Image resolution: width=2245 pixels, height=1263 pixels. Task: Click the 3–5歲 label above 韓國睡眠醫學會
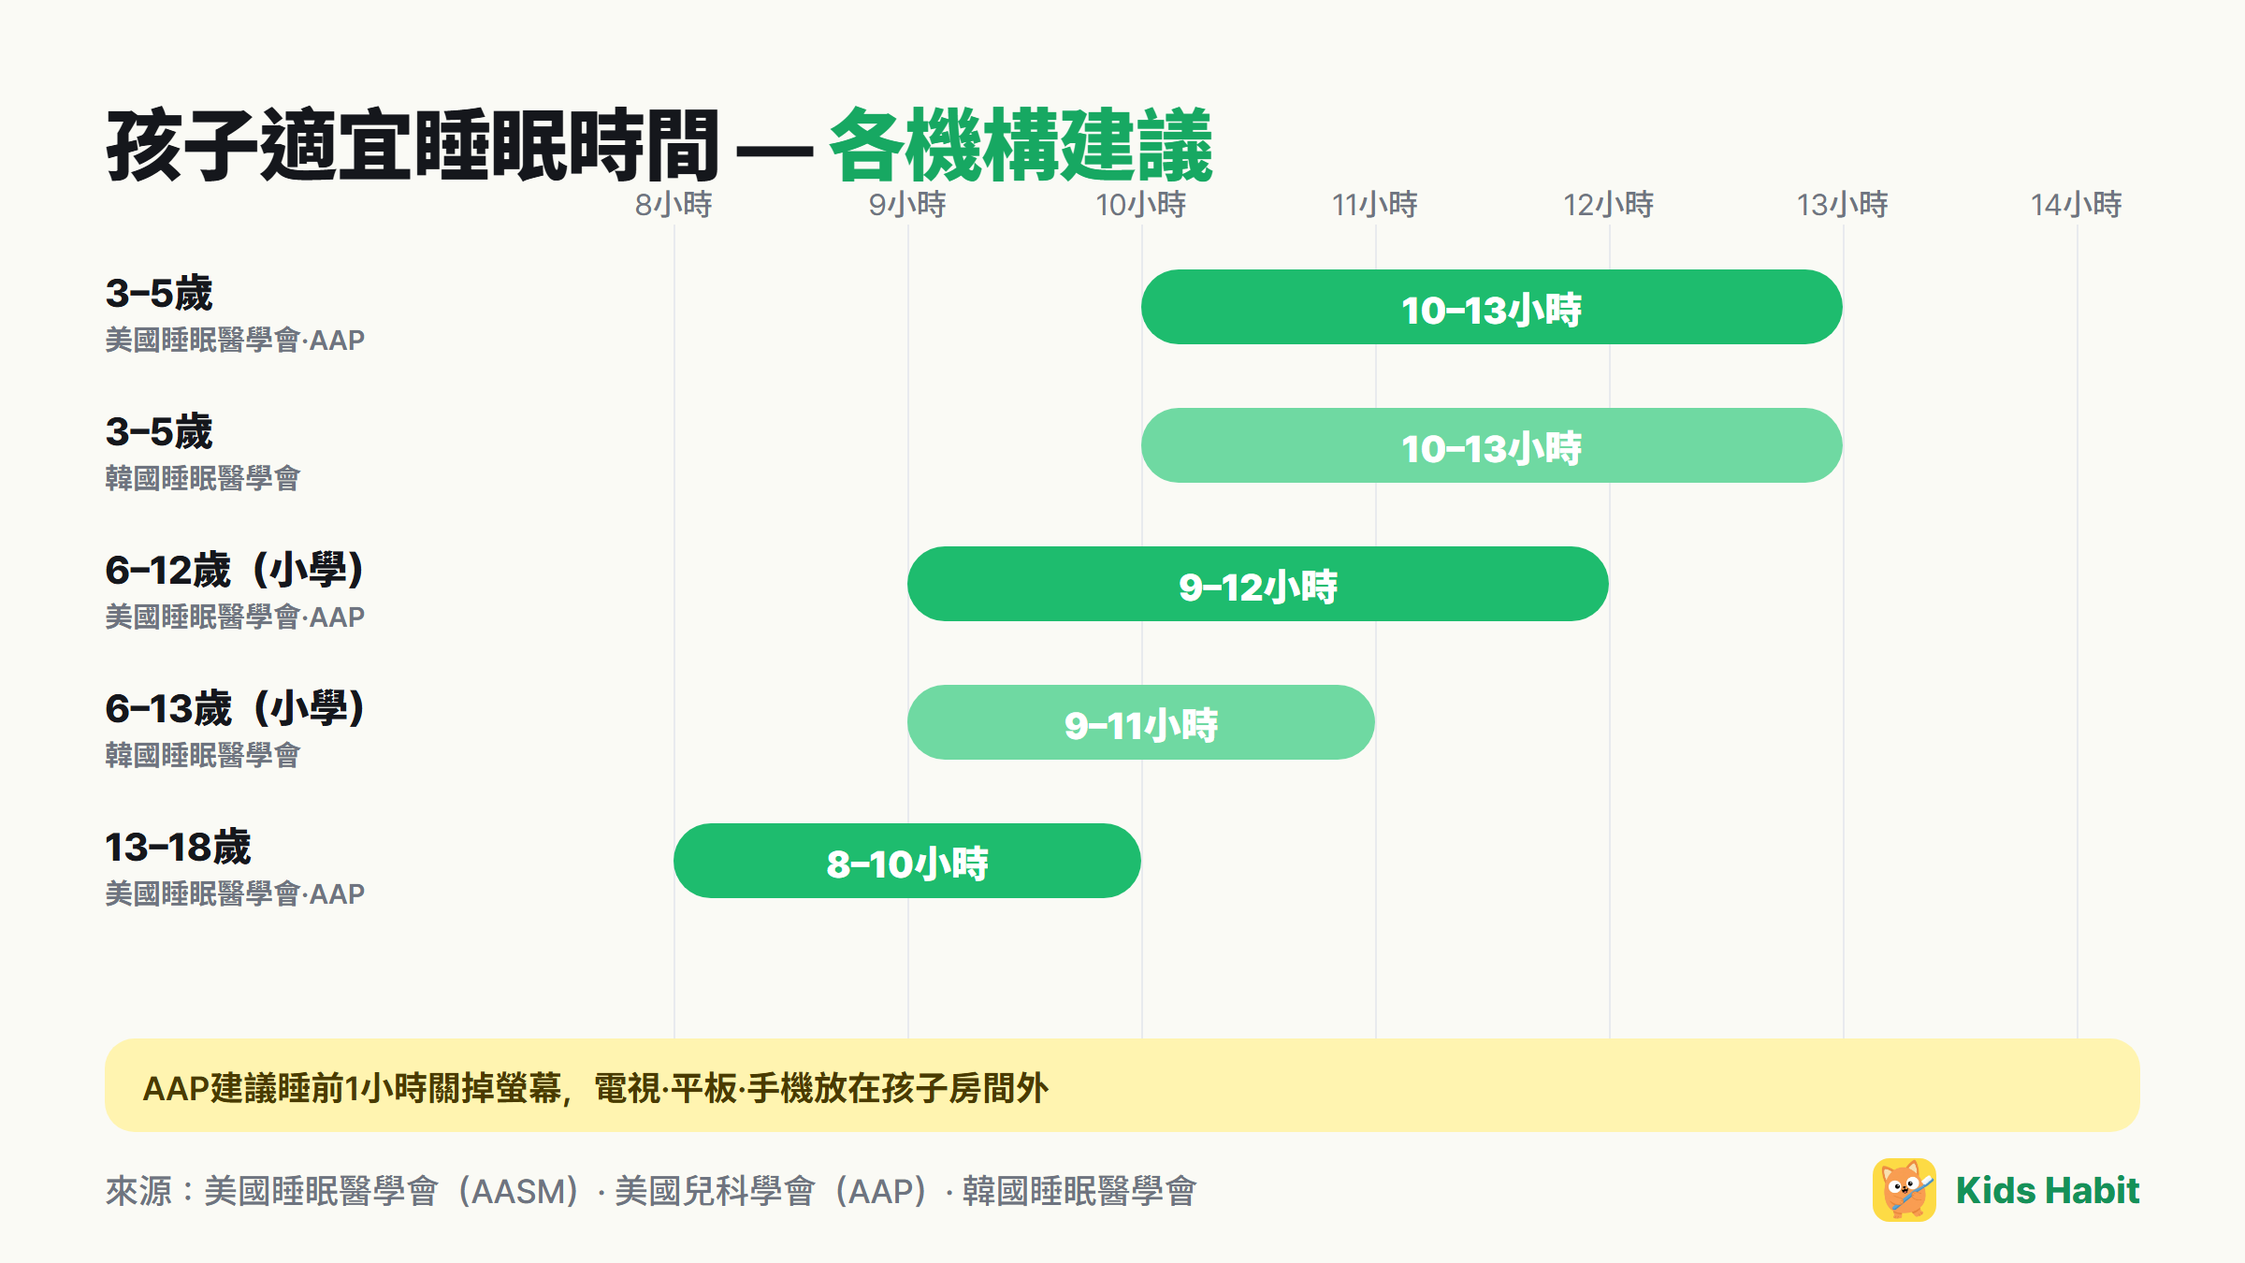coord(159,432)
